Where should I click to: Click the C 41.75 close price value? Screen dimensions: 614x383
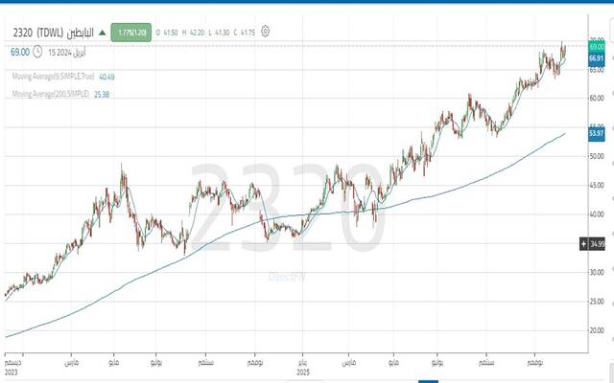[243, 32]
